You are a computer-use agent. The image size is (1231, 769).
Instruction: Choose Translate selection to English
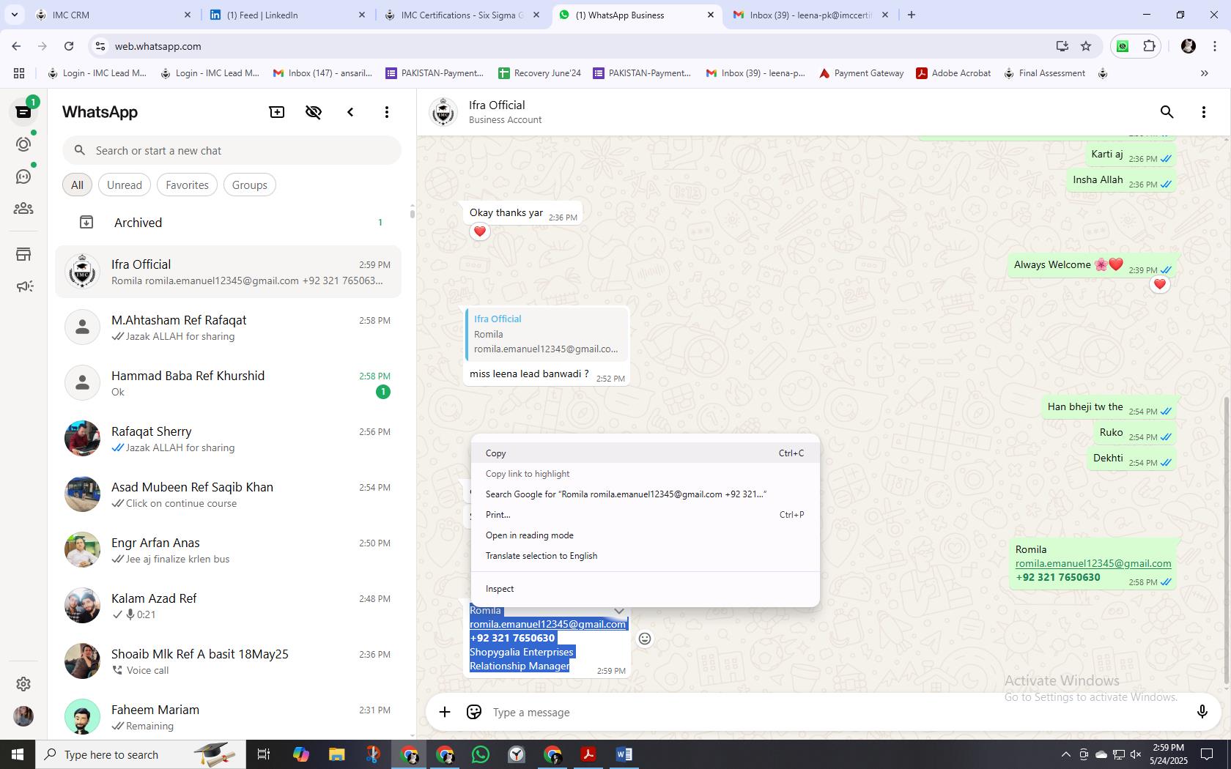645,556
